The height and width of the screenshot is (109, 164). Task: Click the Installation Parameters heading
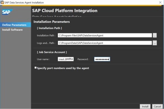pyautogui.click(x=51, y=22)
